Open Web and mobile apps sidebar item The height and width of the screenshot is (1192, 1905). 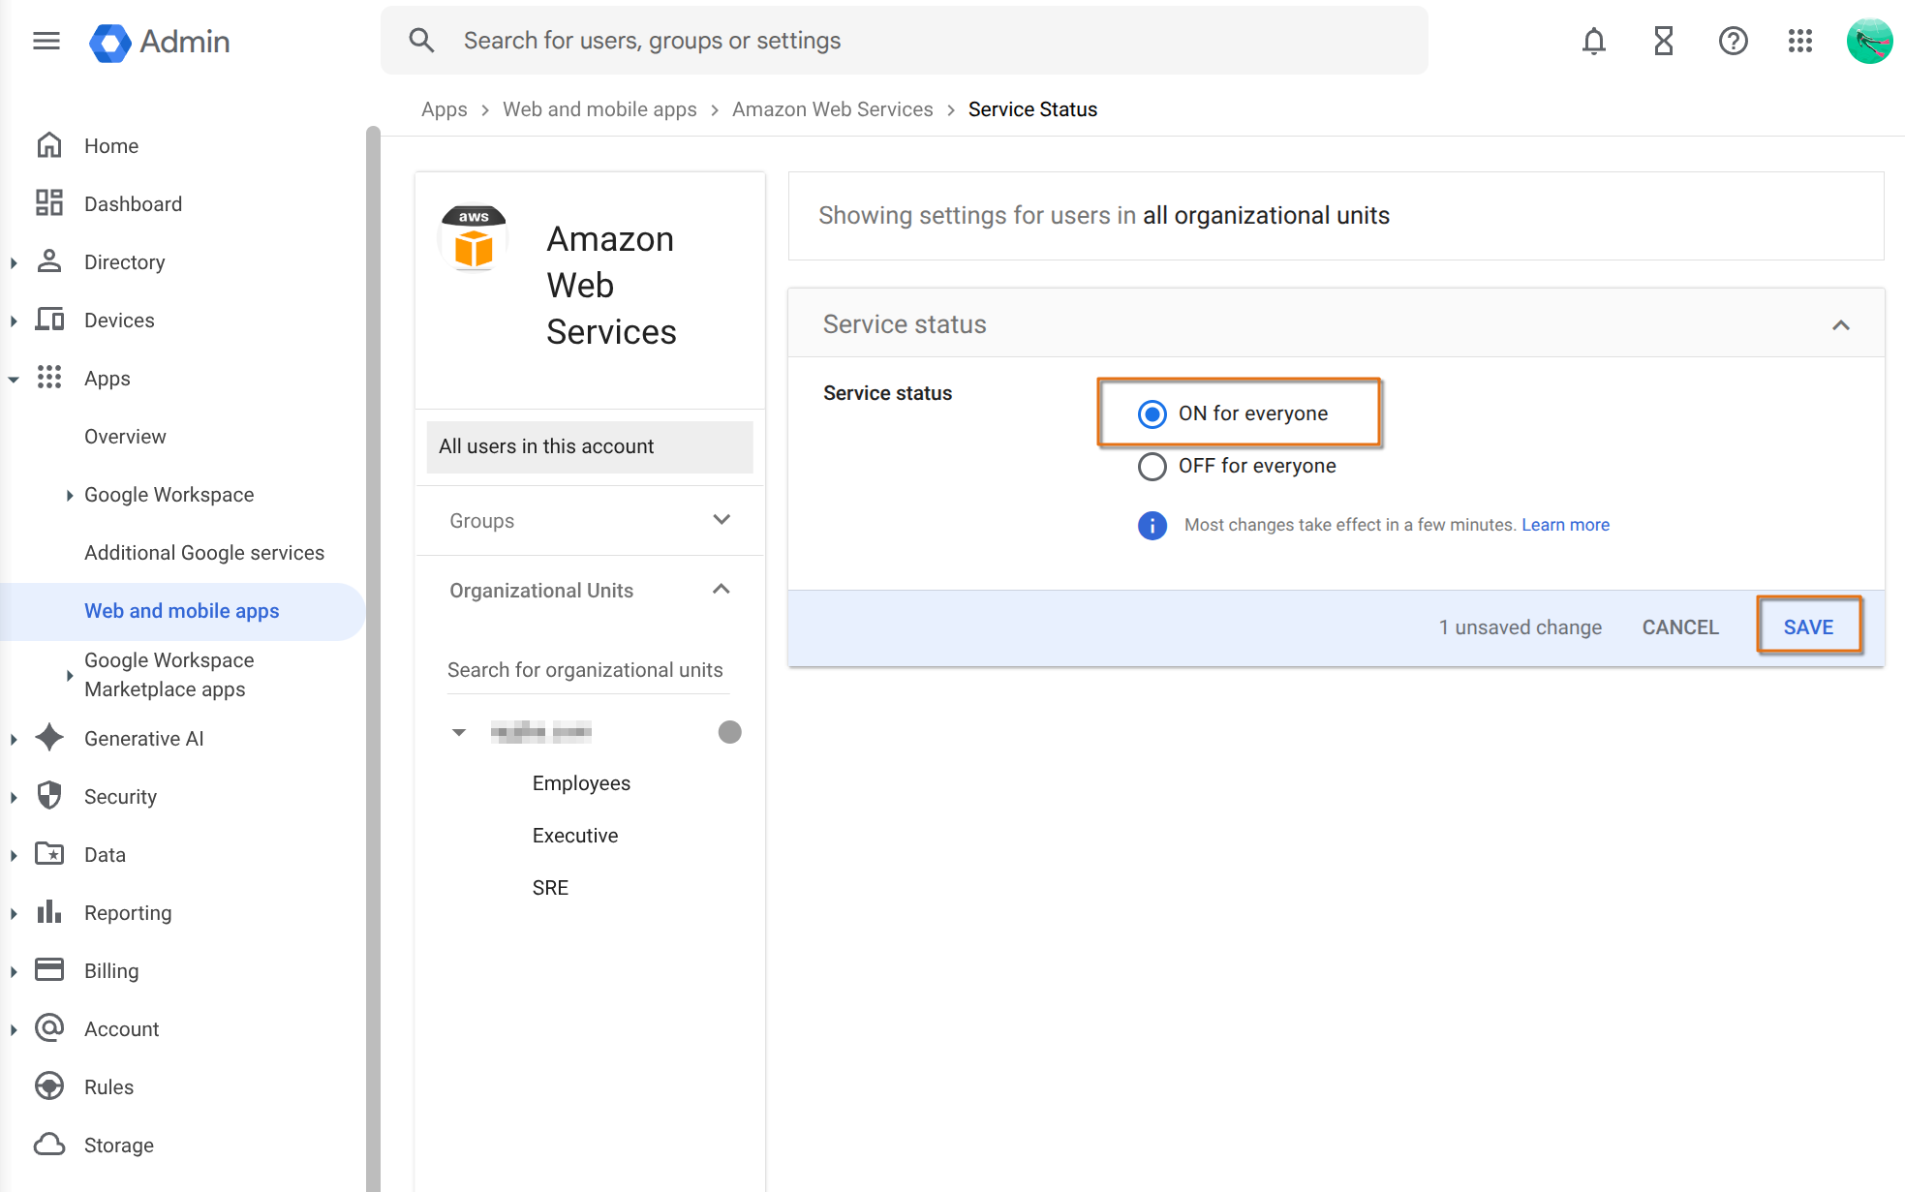(x=183, y=611)
